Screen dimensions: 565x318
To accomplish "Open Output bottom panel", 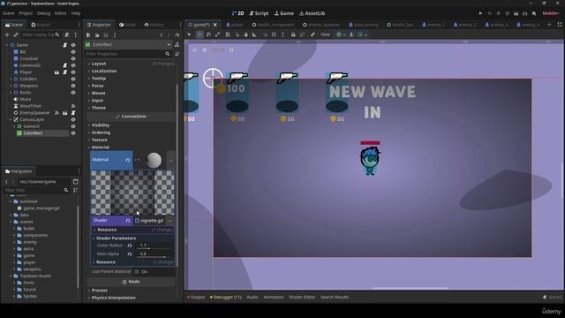I will tap(196, 298).
